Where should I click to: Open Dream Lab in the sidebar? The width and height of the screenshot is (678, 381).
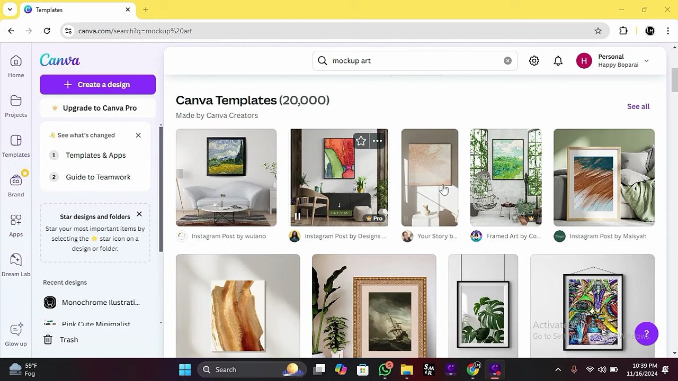[x=16, y=265]
